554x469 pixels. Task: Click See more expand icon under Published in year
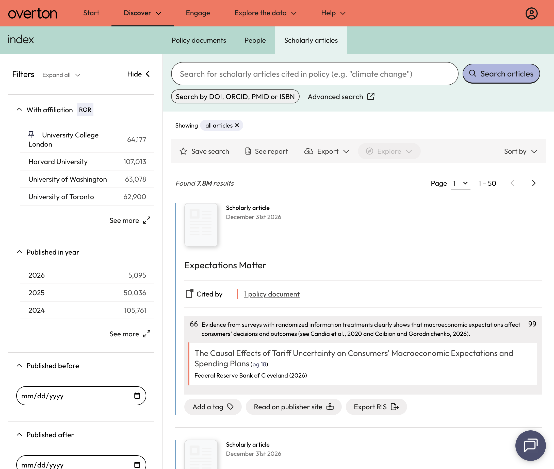pyautogui.click(x=147, y=334)
